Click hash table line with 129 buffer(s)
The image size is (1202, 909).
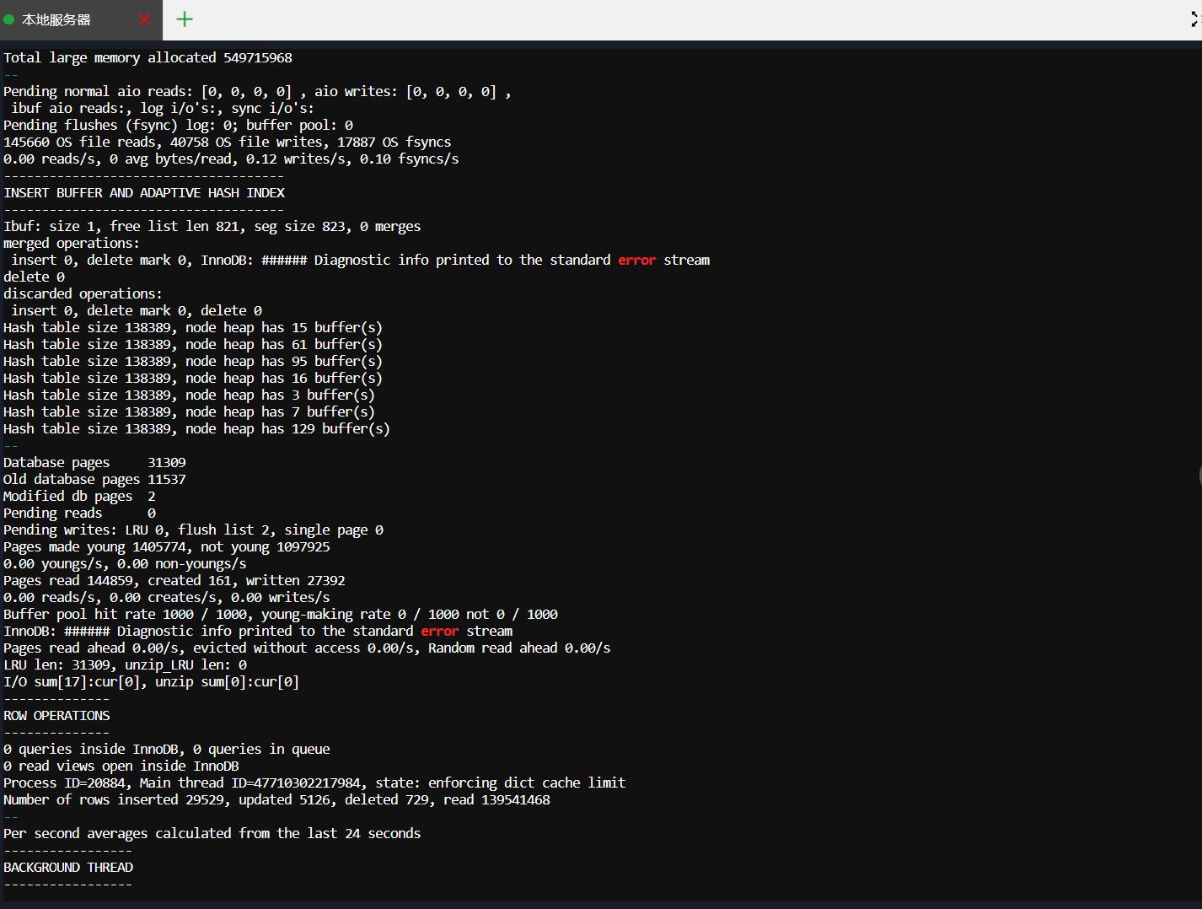pos(196,428)
